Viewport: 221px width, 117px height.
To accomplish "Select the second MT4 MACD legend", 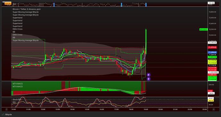I will click(18, 87).
